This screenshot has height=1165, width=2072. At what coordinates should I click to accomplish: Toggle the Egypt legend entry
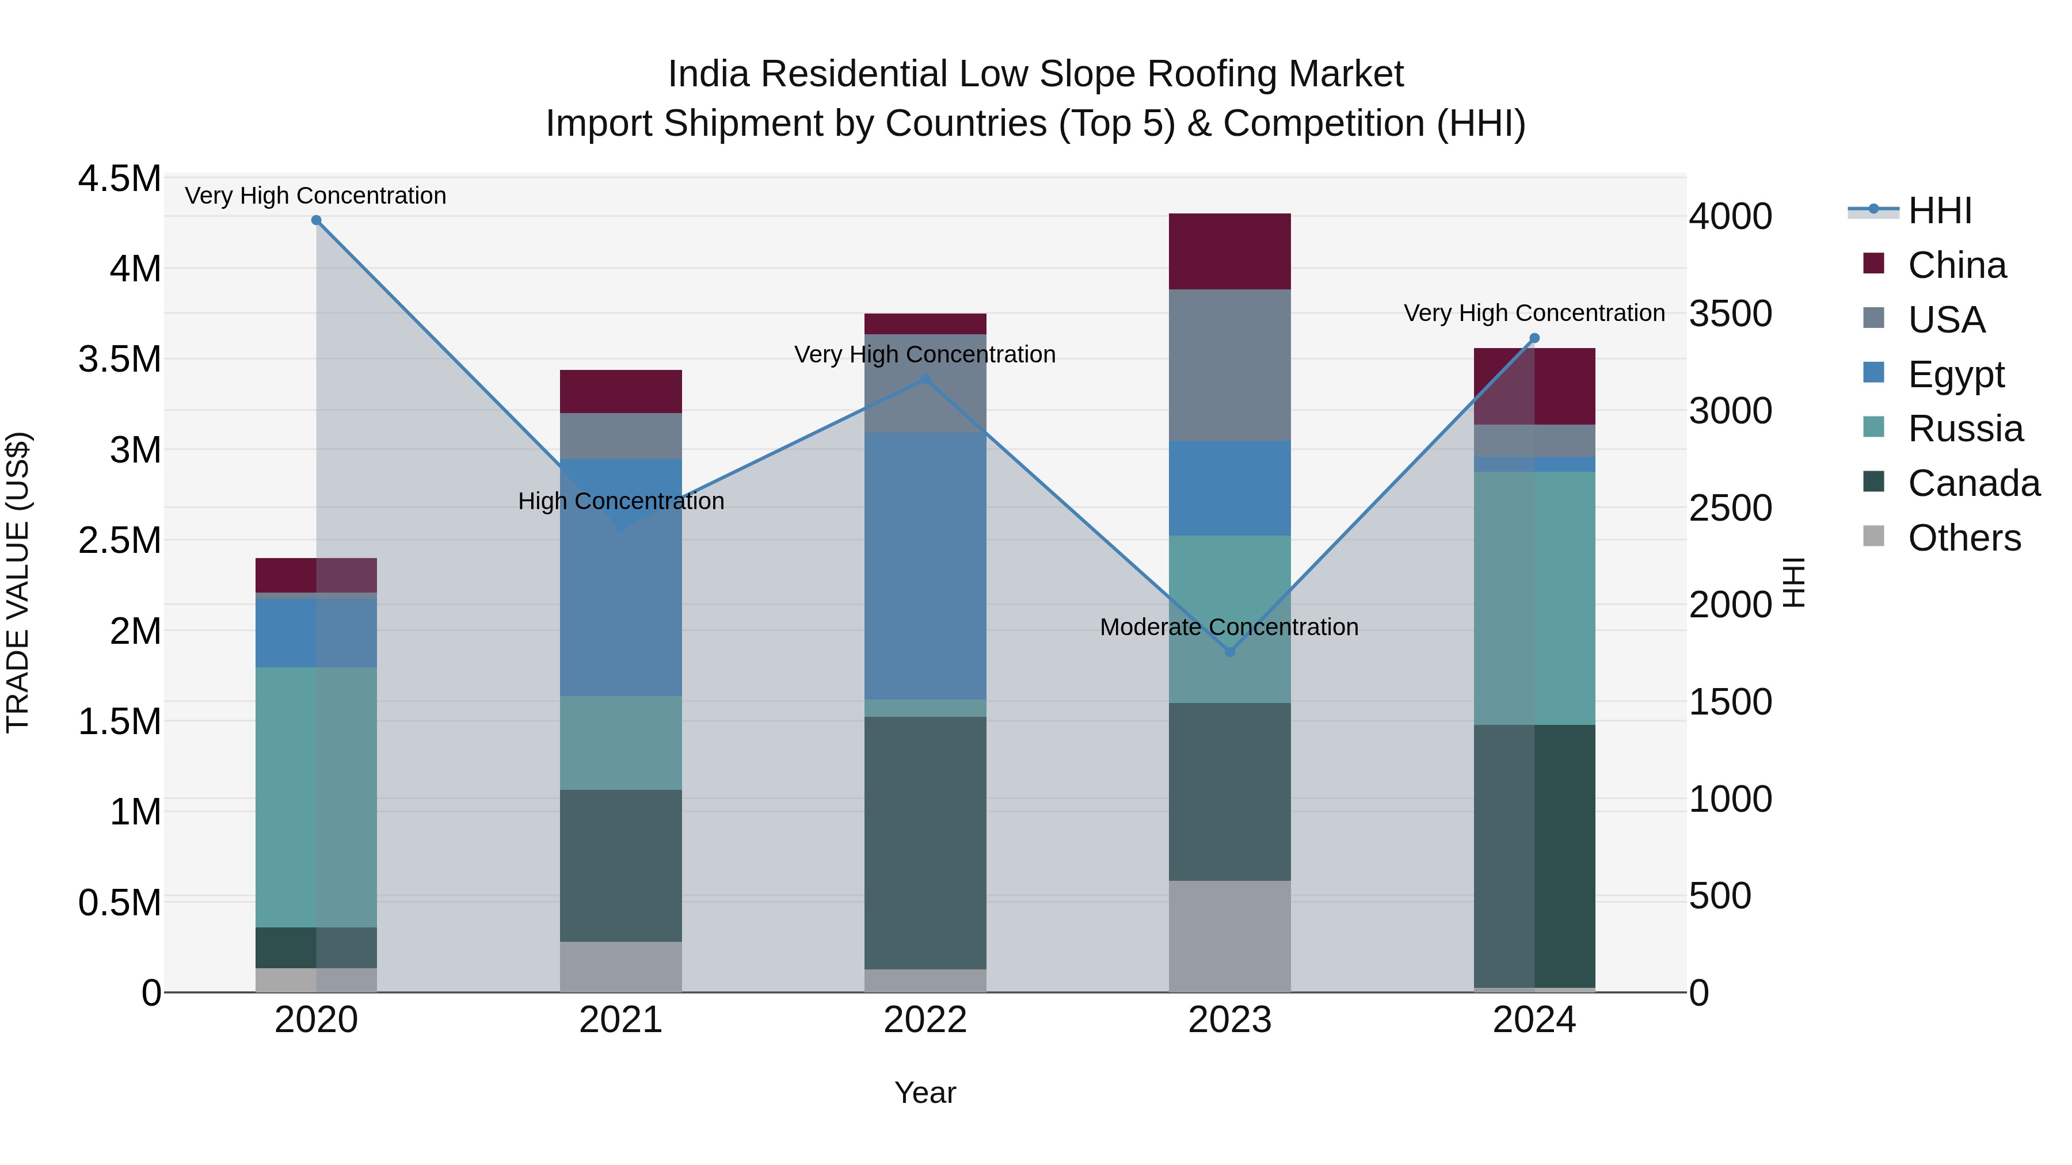coord(1934,374)
